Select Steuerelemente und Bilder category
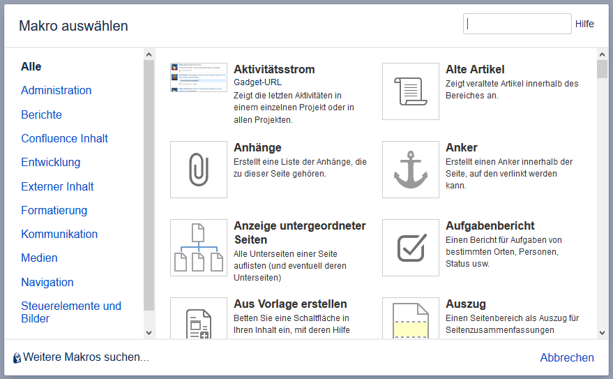 [71, 312]
